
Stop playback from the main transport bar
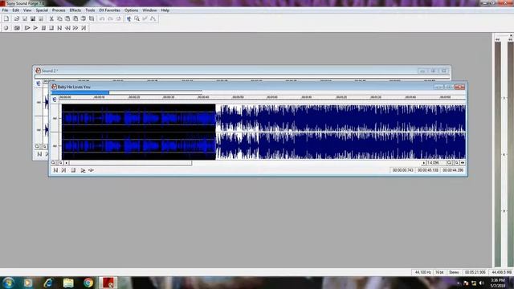pos(51,28)
